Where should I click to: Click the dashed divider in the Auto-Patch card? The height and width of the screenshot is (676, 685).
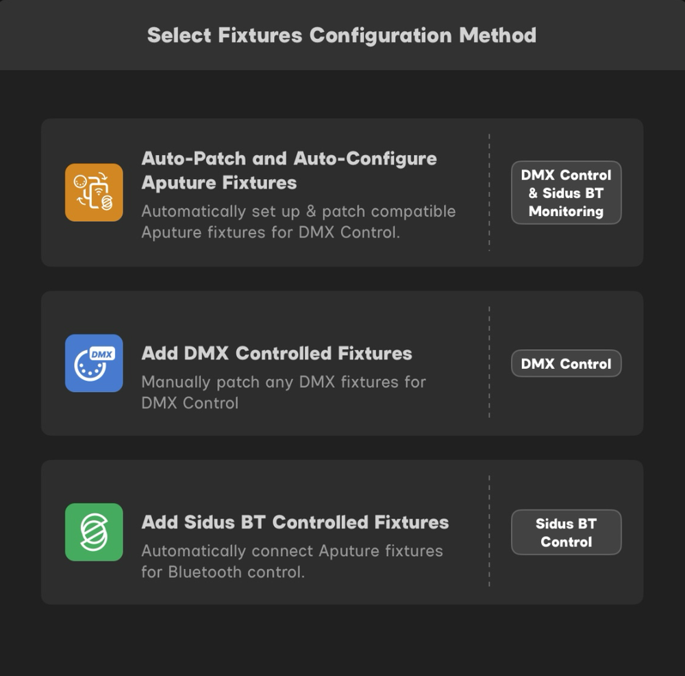[x=489, y=193]
